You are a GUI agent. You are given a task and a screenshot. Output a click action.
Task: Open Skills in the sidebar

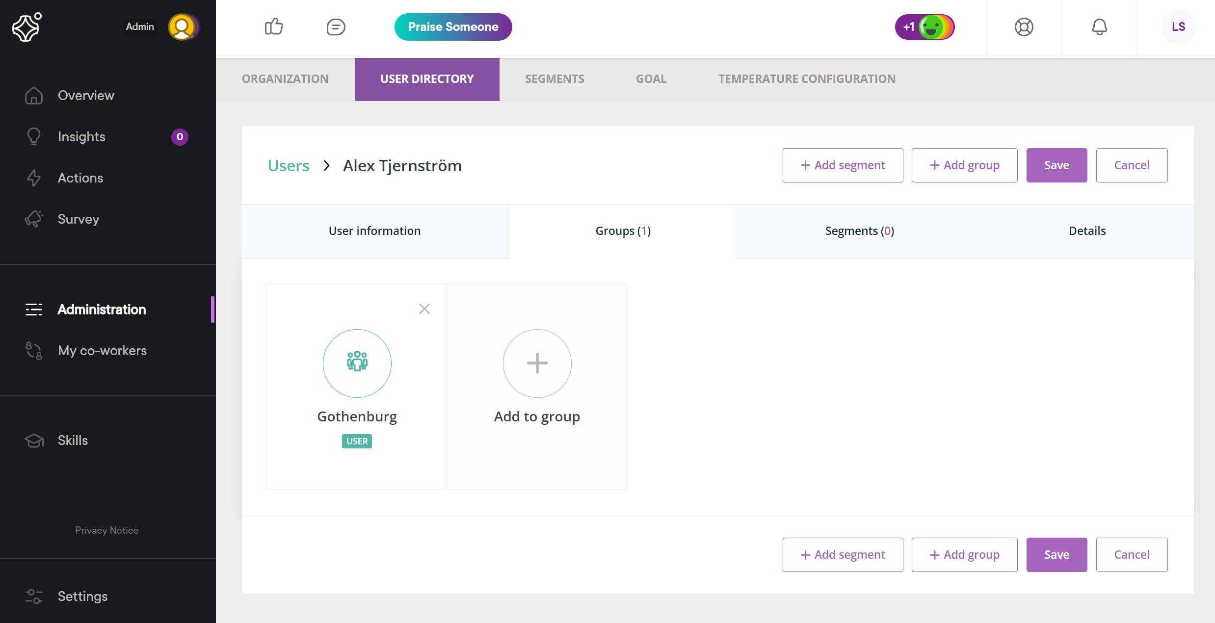[x=73, y=441]
